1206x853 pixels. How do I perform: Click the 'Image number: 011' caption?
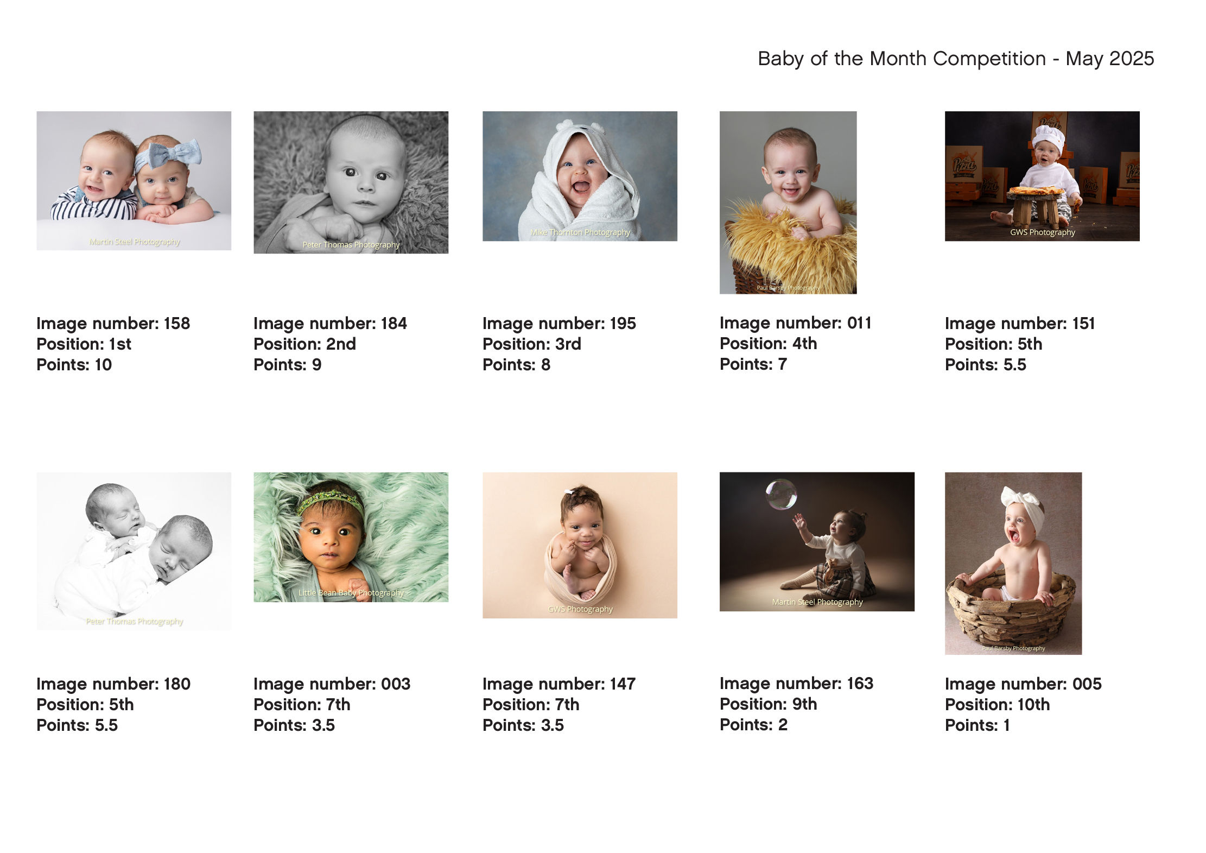click(795, 323)
